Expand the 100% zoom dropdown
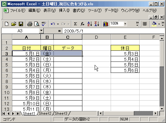Image resolution: width=166 pixels, height=123 pixels. [x=125, y=24]
